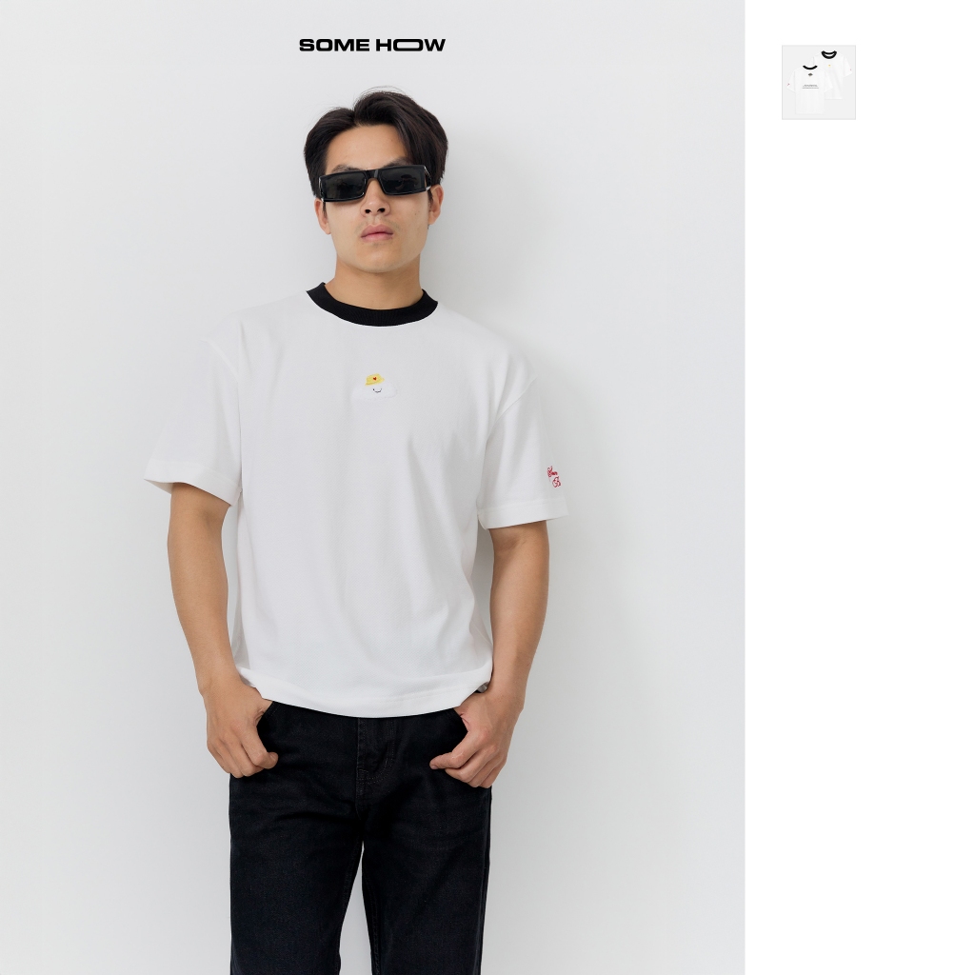Click the black ribbed shirt collar

372,303
